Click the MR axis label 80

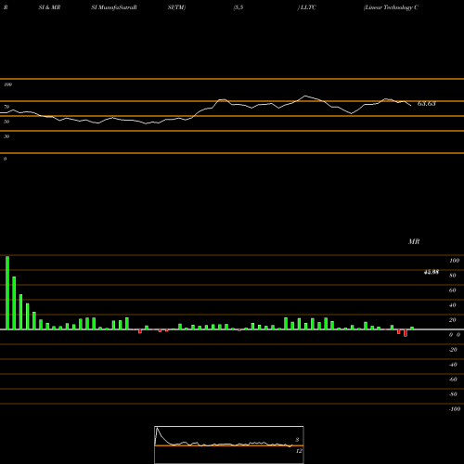453,276
